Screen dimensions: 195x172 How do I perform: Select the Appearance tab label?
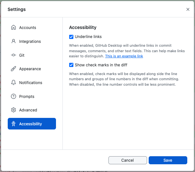[x=30, y=69]
